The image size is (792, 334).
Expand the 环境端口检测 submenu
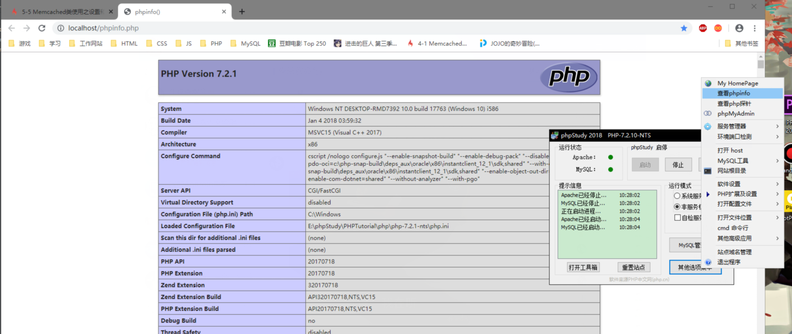(742, 136)
